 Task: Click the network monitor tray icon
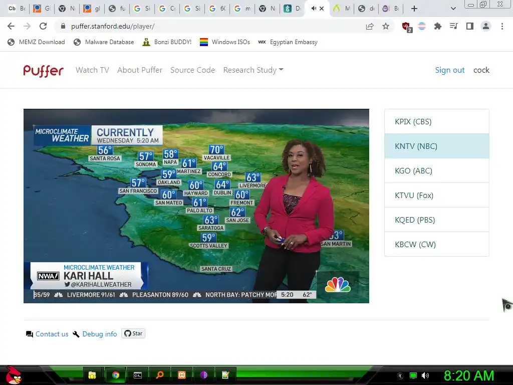(x=413, y=375)
